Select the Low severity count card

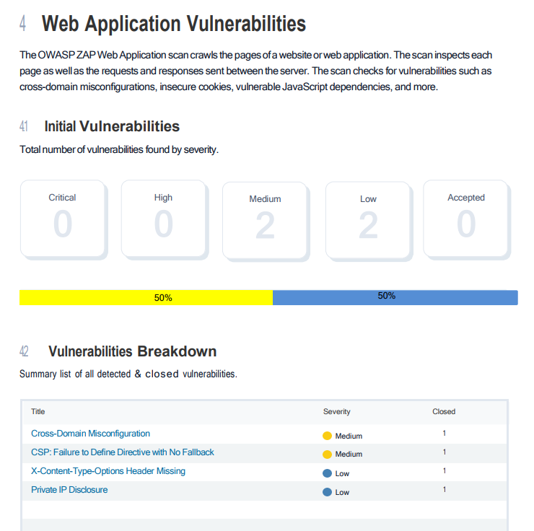pyautogui.click(x=368, y=219)
